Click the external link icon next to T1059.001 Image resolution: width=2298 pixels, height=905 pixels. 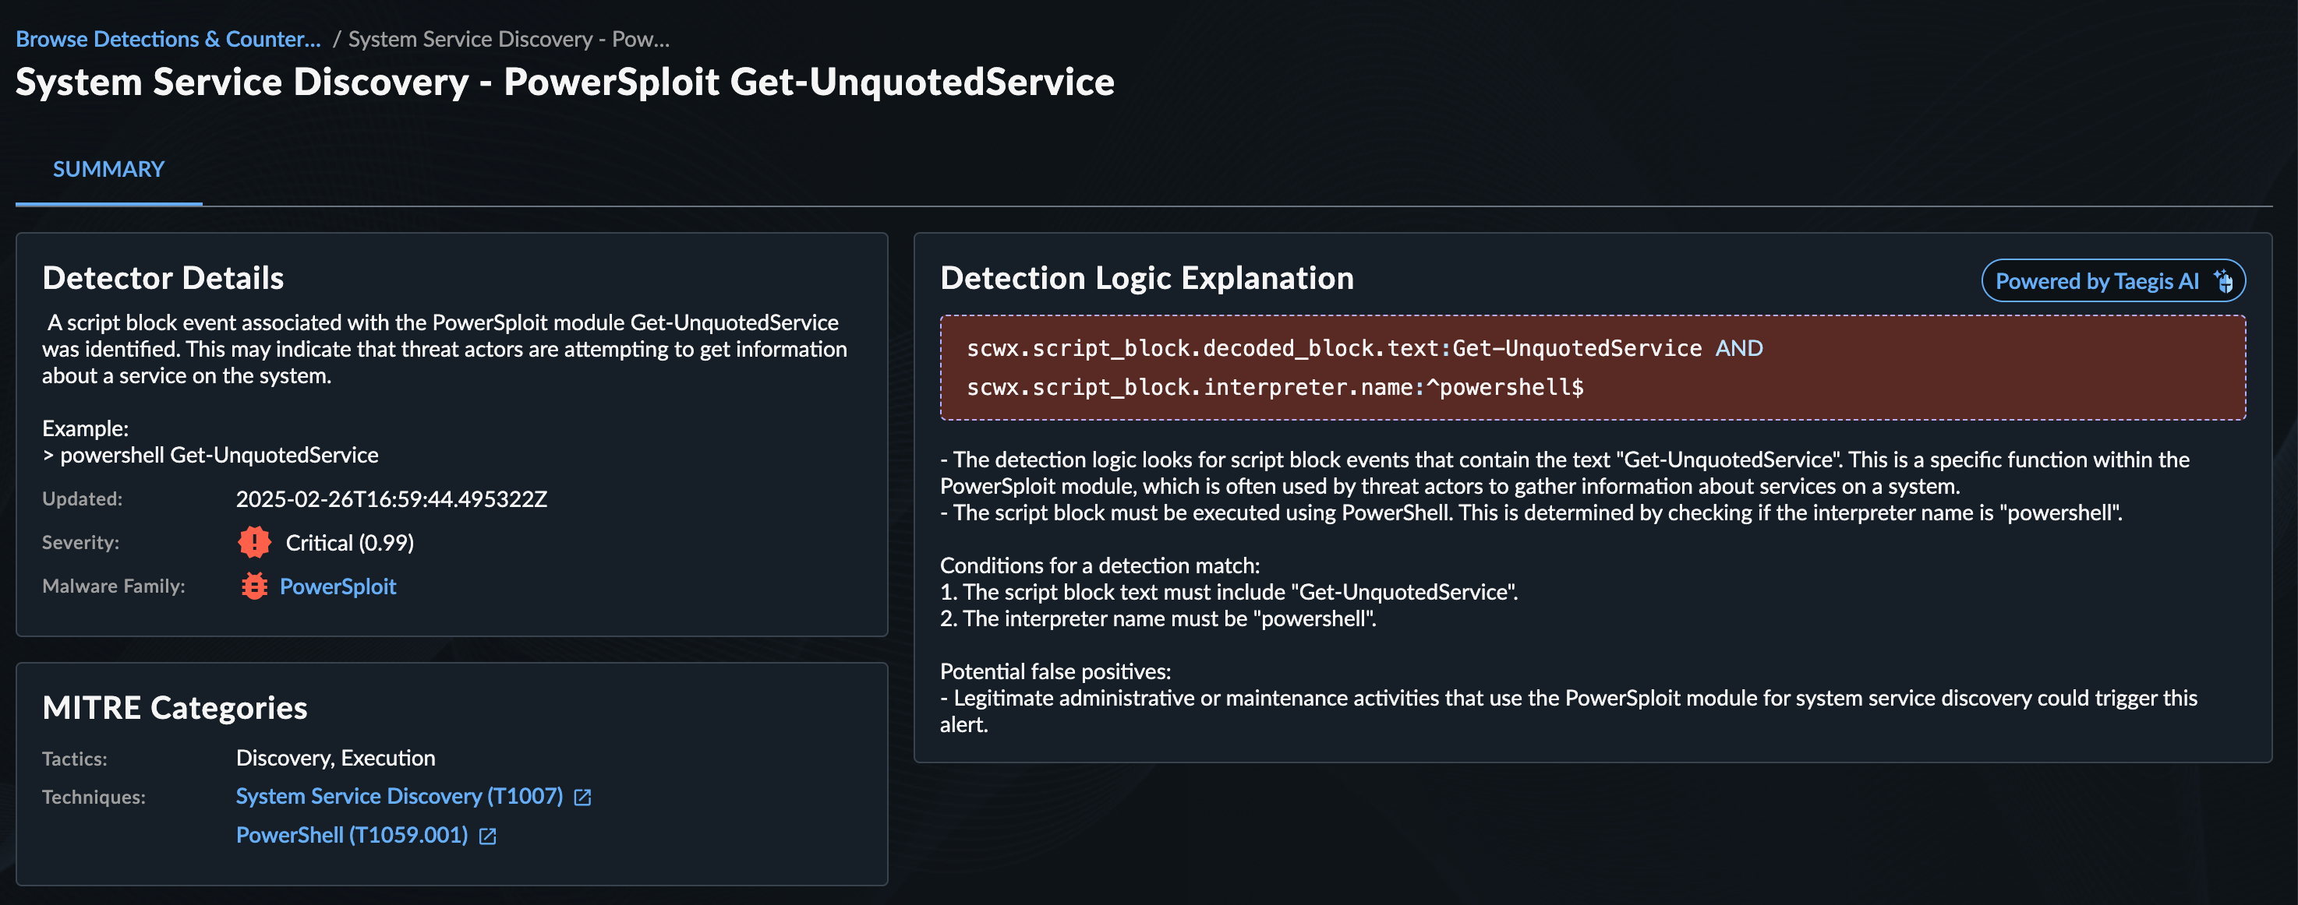click(487, 836)
